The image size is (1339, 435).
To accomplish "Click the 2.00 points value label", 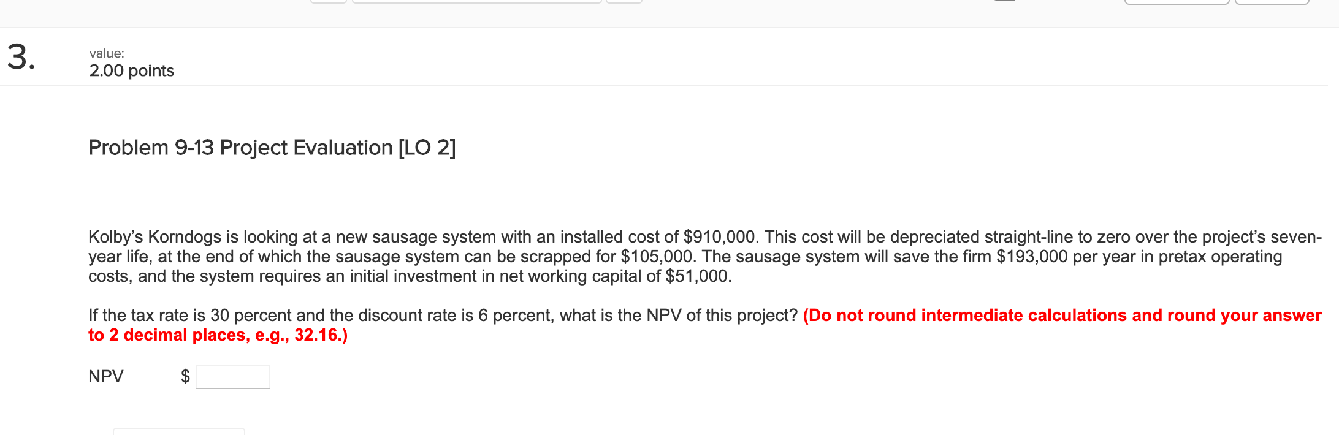I will 131,70.
